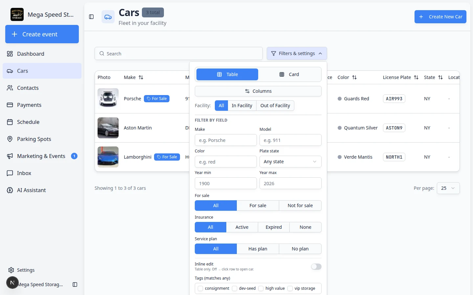The height and width of the screenshot is (295, 473).
Task: Sort by Make column arrows
Action: [141, 77]
